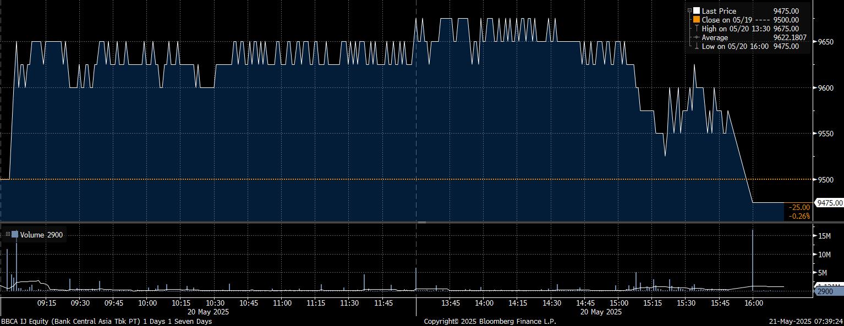Image resolution: width=844 pixels, height=326 pixels.
Task: Click the High marker icon in legend
Action: pos(697,29)
